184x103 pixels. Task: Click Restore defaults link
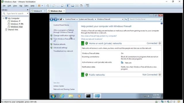[x=60, y=44]
